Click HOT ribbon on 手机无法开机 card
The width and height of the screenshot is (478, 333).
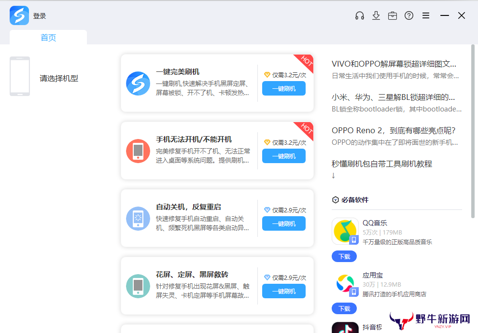[307, 129]
